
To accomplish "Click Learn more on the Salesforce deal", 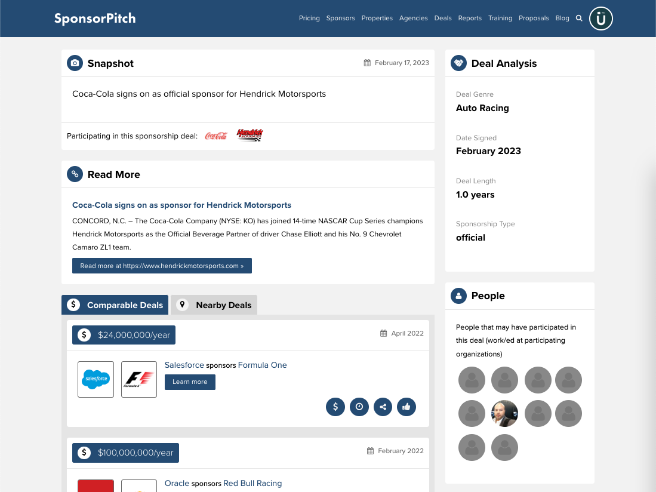I will pos(190,382).
